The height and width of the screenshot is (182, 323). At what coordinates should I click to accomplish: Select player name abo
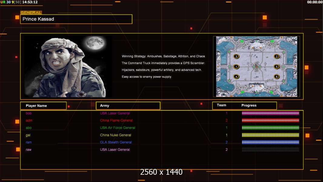28,128
